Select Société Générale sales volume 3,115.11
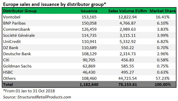The image size is (178, 101). tap(128, 36)
